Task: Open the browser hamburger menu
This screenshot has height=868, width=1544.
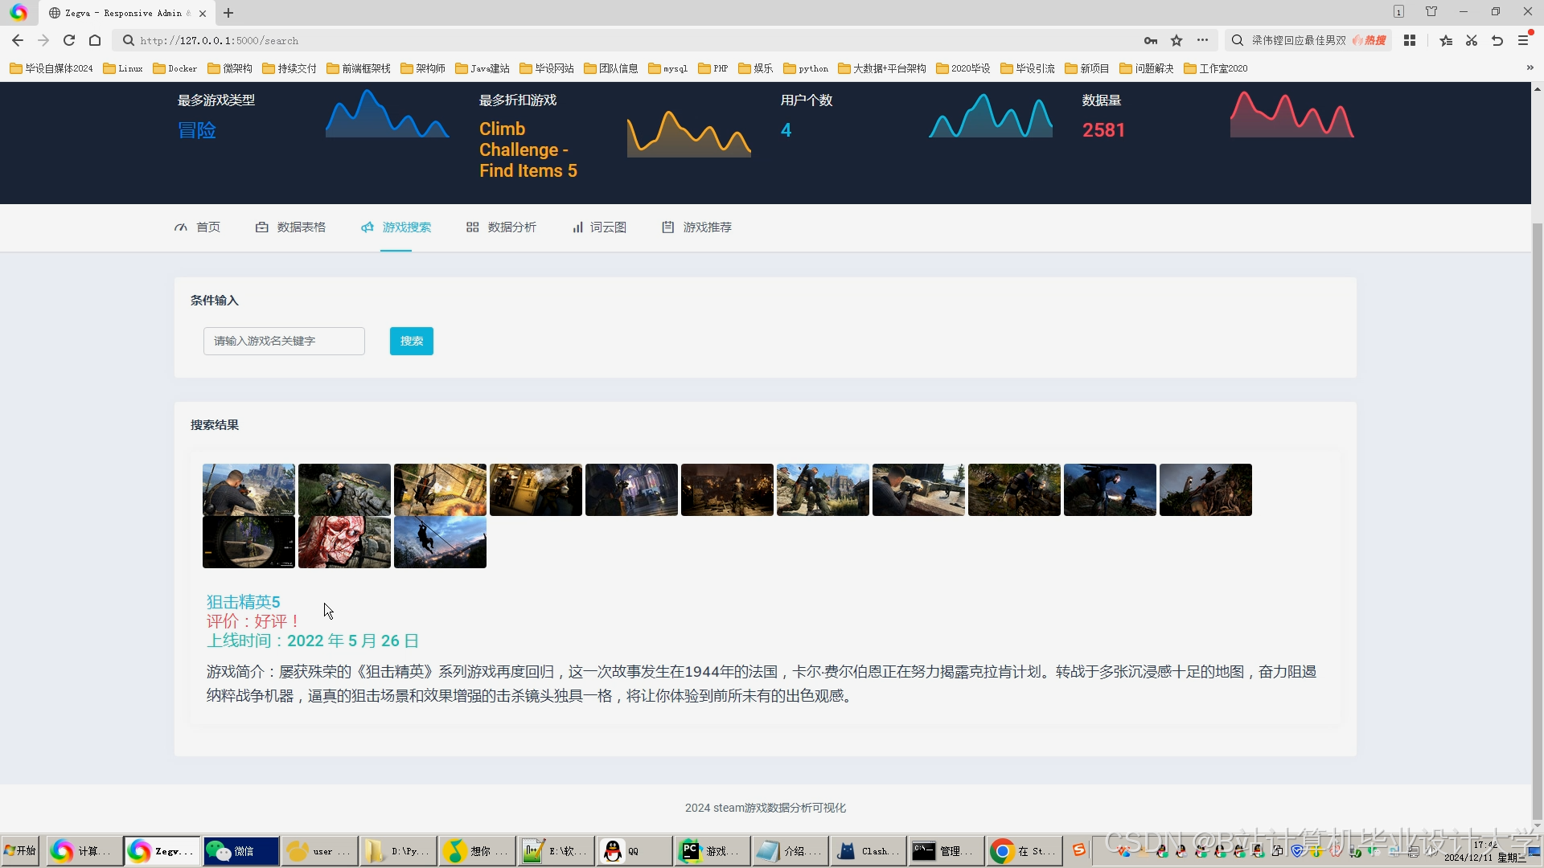Action: 1523,40
